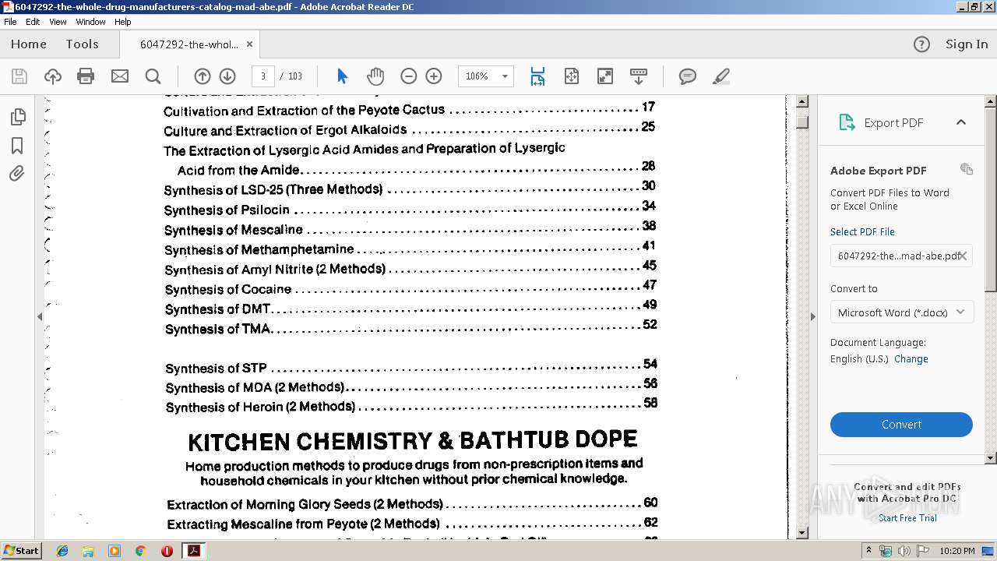Click the selected file name field
Viewport: 997px width, 561px height.
click(x=901, y=256)
